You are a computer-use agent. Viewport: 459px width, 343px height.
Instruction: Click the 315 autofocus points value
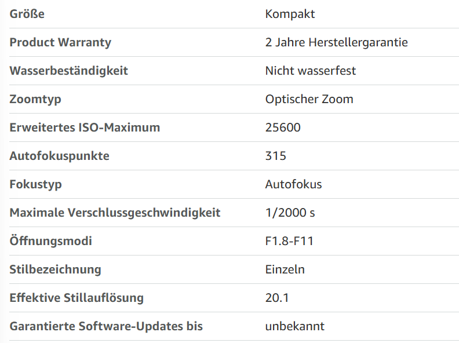tap(275, 156)
